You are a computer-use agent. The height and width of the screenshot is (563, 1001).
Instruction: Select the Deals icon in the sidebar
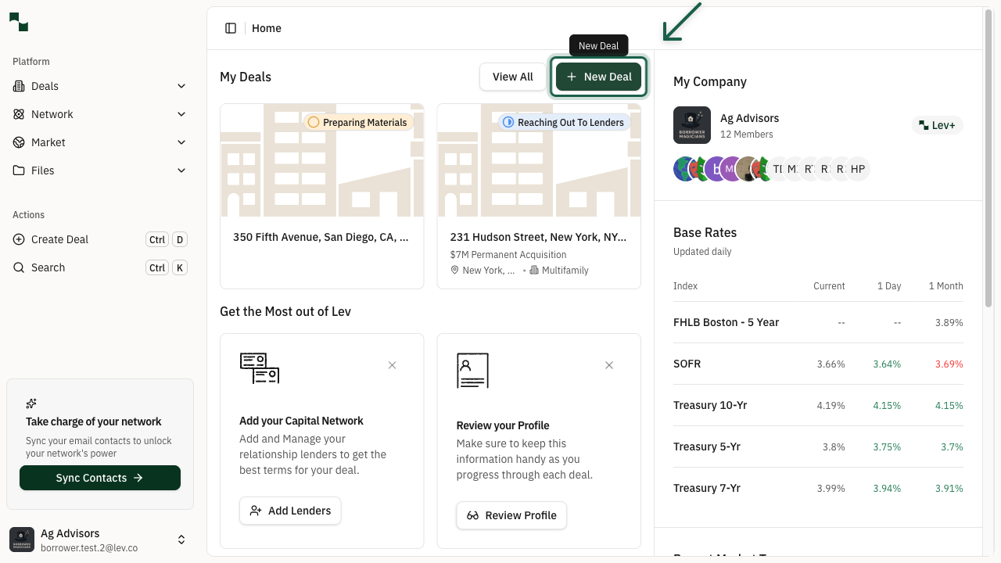[x=19, y=86]
